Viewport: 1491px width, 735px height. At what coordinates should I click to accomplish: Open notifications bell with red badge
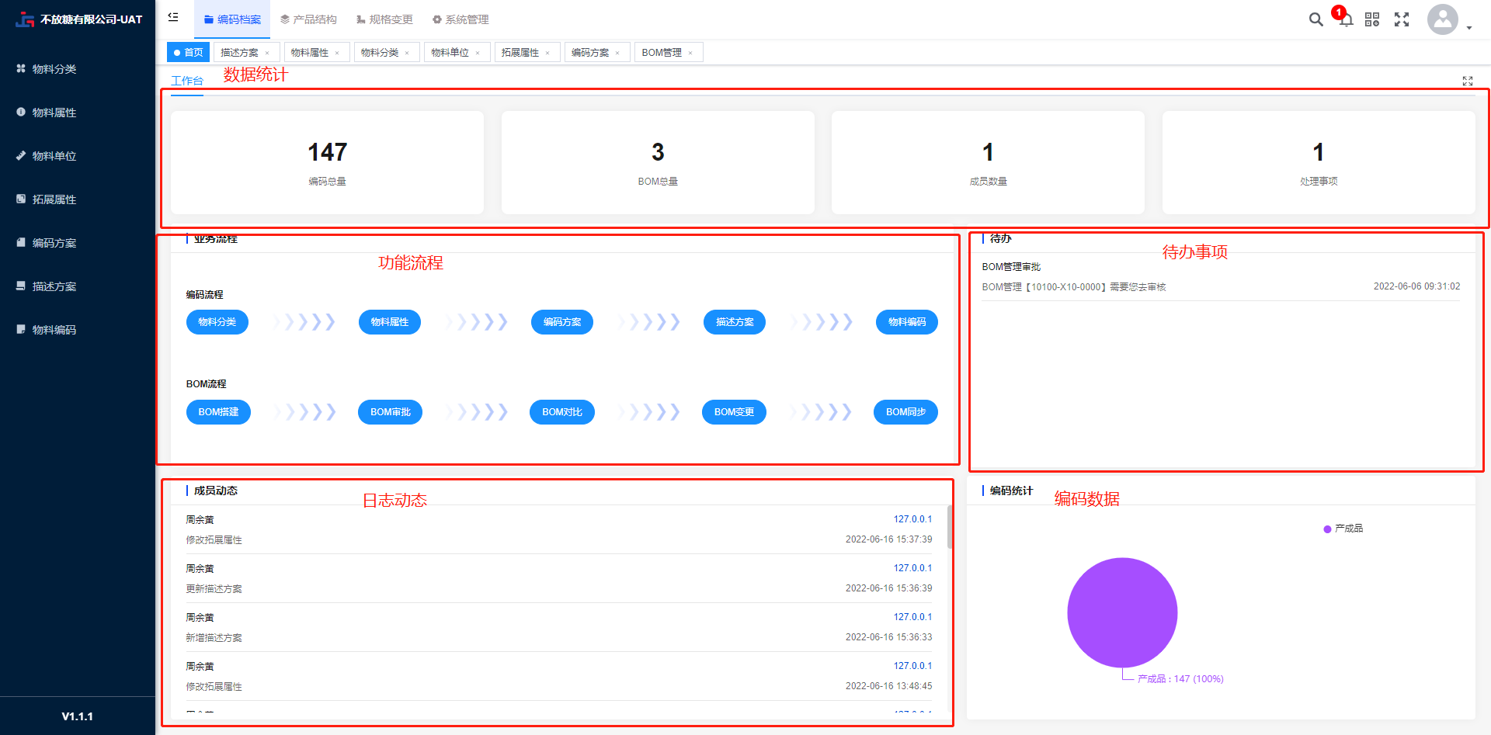(x=1346, y=19)
